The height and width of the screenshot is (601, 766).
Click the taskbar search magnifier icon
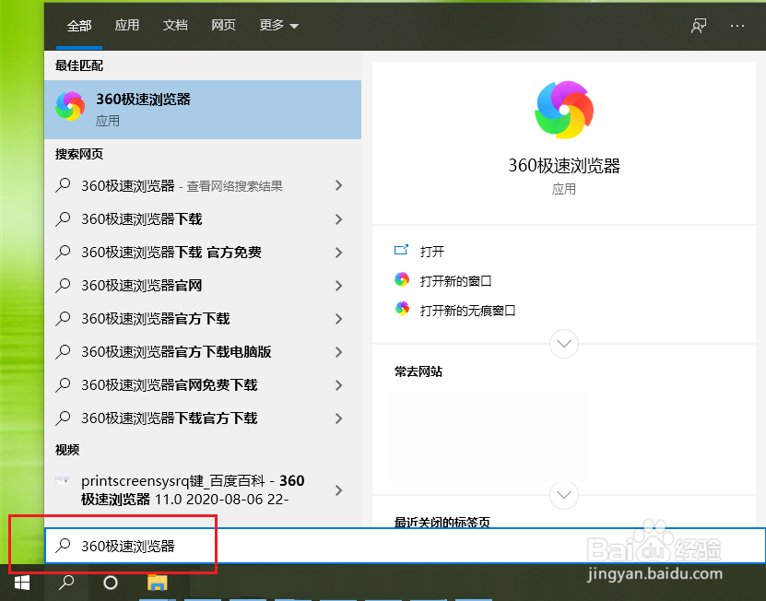[x=65, y=583]
